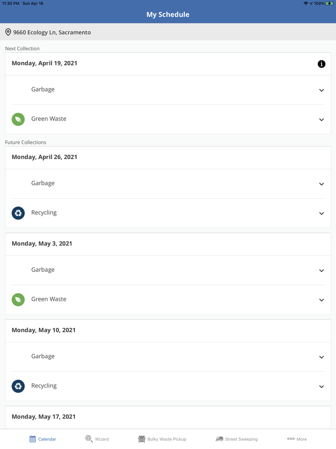The height and width of the screenshot is (449, 336).
Task: Expand Recycling chevron under May 10
Action: [322, 386]
